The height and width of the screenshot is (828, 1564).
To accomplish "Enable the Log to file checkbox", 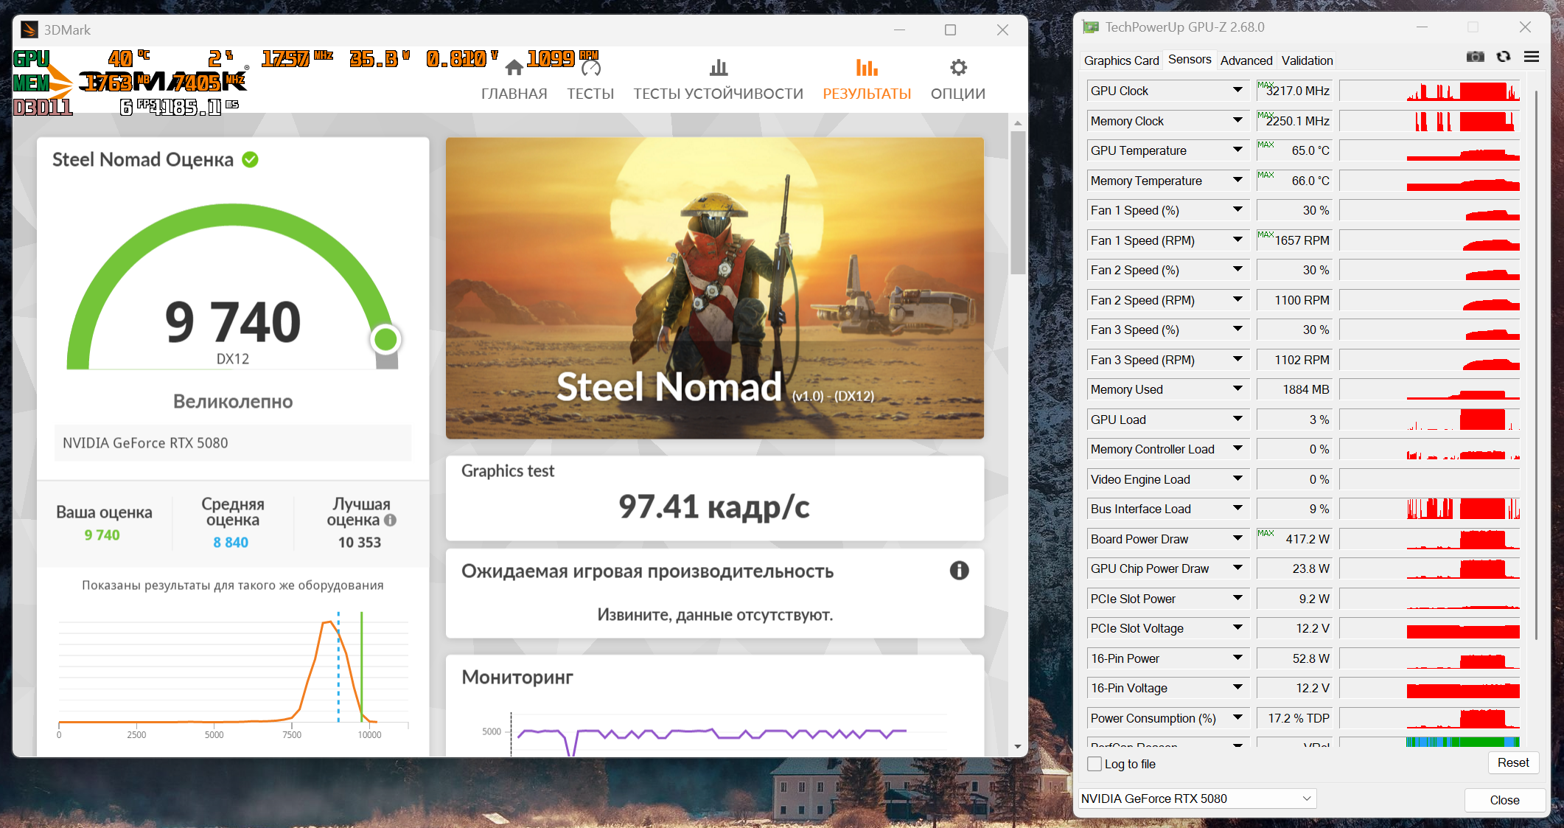I will coord(1095,764).
